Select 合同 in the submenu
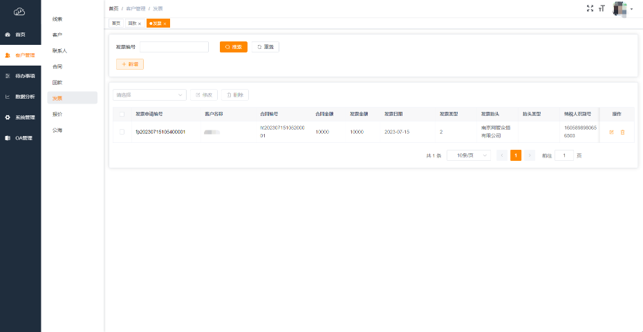 tap(57, 67)
